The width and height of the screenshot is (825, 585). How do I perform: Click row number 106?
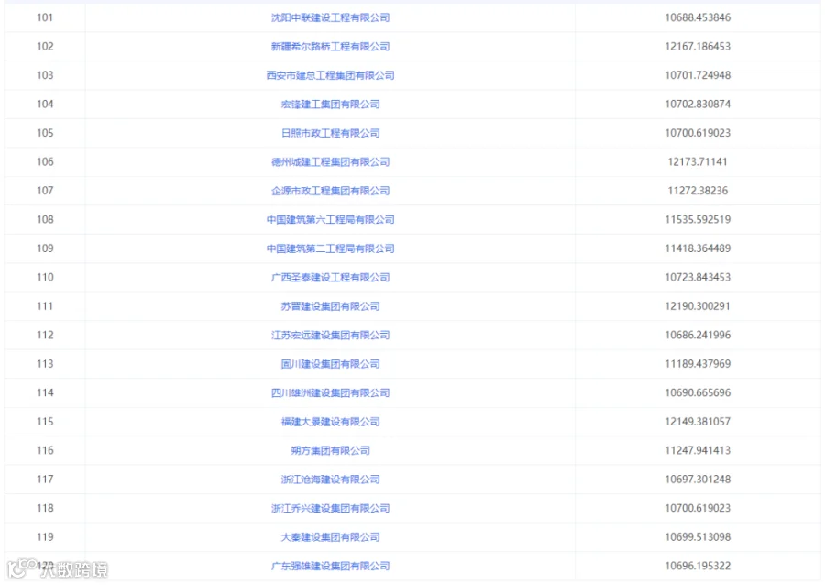45,162
